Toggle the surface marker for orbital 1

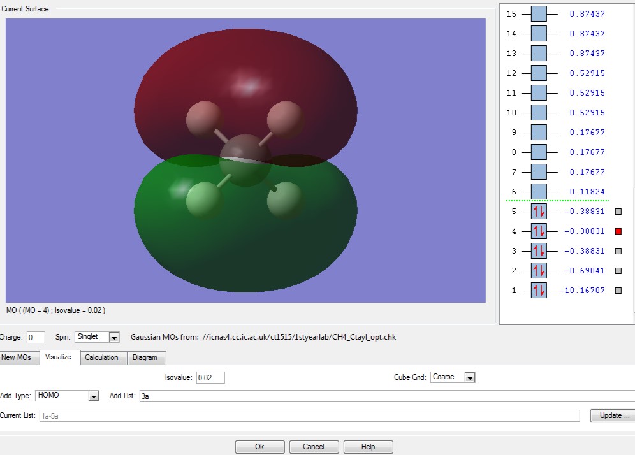tap(618, 291)
